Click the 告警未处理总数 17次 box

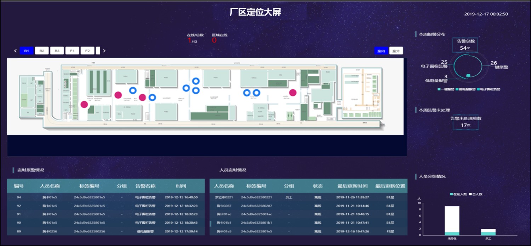466,122
